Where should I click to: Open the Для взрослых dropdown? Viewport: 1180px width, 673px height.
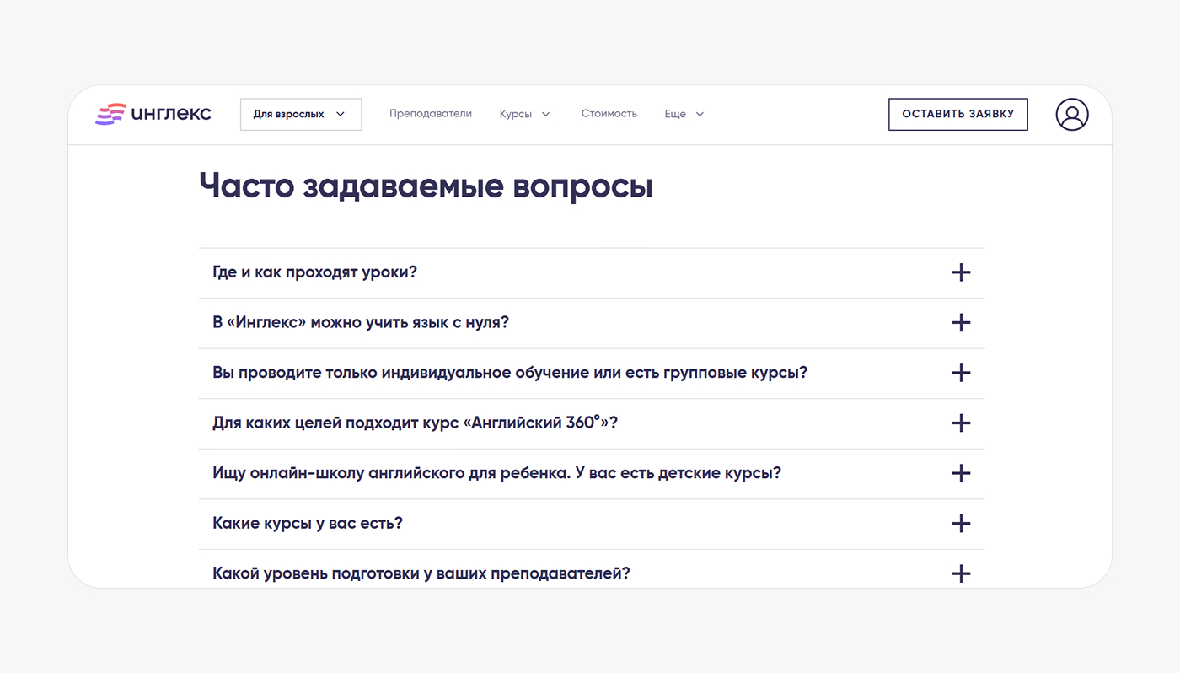pos(301,115)
